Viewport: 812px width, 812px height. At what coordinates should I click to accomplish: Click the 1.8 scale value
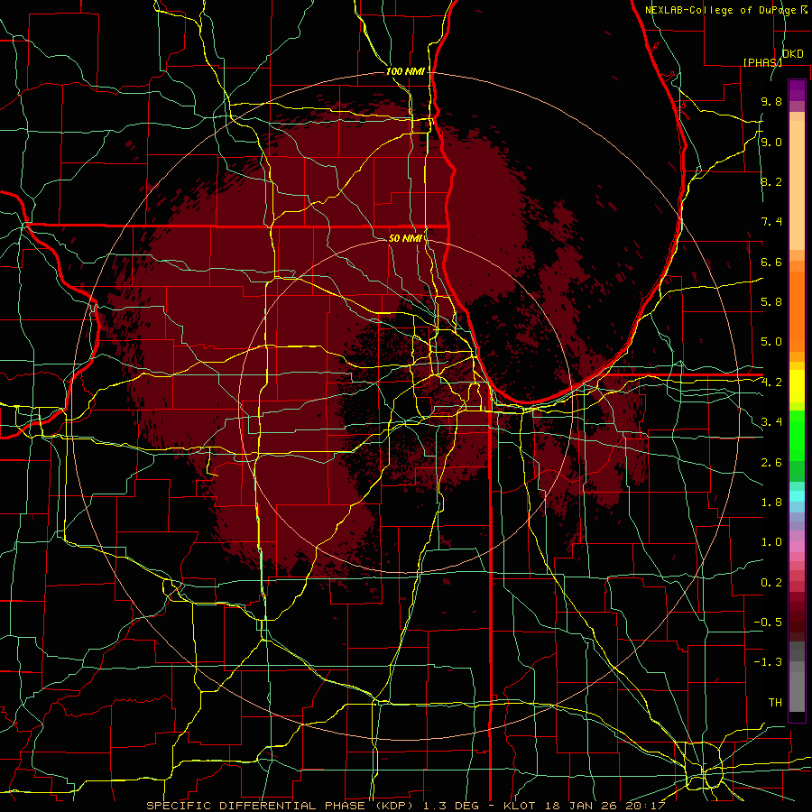click(x=771, y=503)
